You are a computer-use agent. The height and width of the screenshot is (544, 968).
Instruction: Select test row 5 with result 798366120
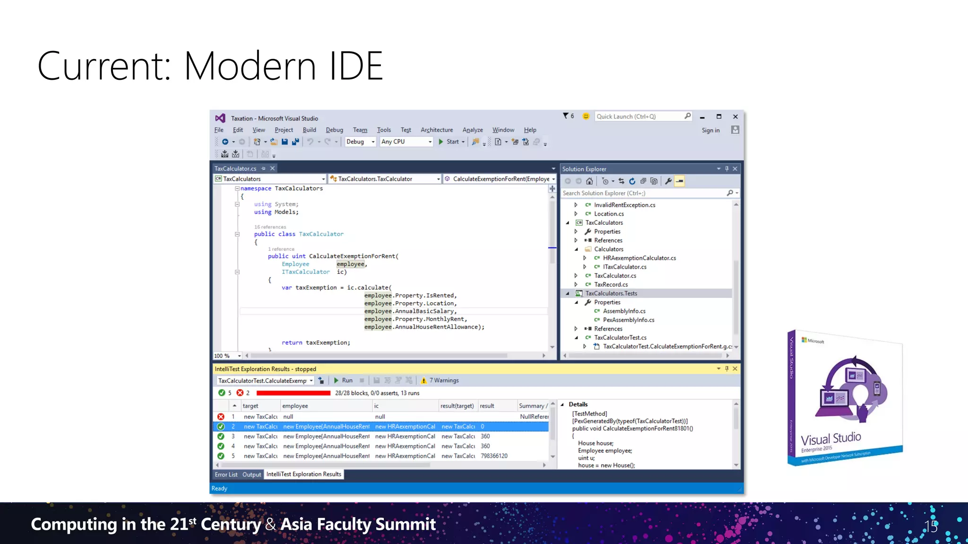[x=381, y=456]
